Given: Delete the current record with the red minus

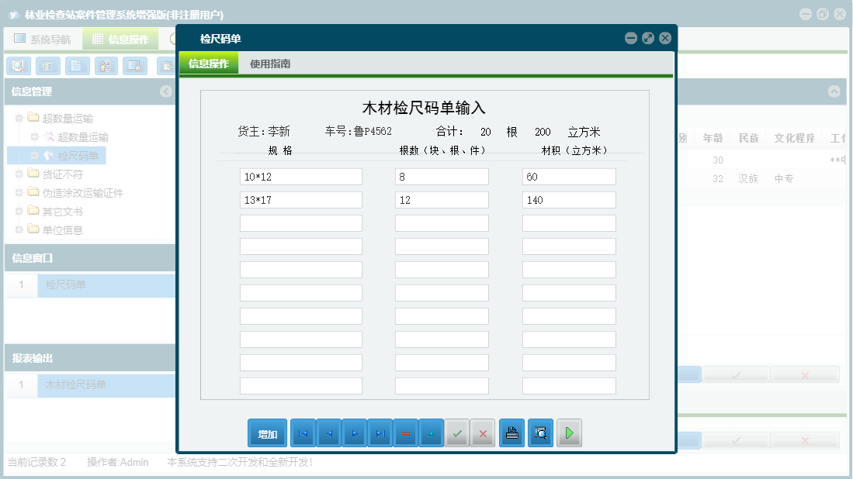Looking at the screenshot, I should (406, 432).
